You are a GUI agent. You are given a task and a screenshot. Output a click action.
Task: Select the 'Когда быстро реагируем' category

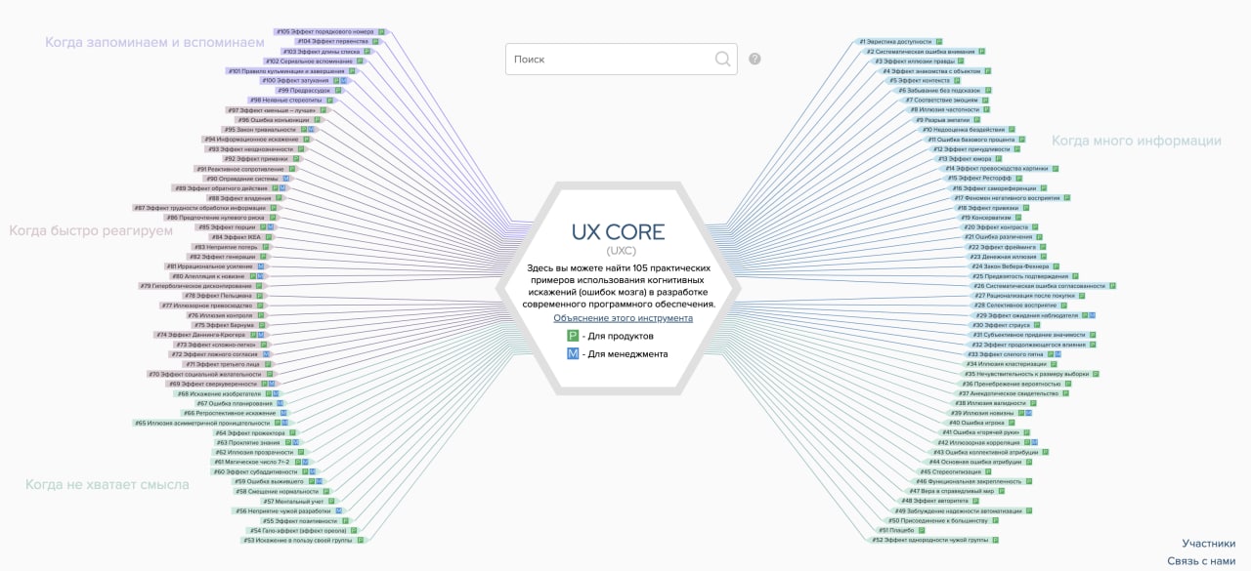[x=91, y=230]
